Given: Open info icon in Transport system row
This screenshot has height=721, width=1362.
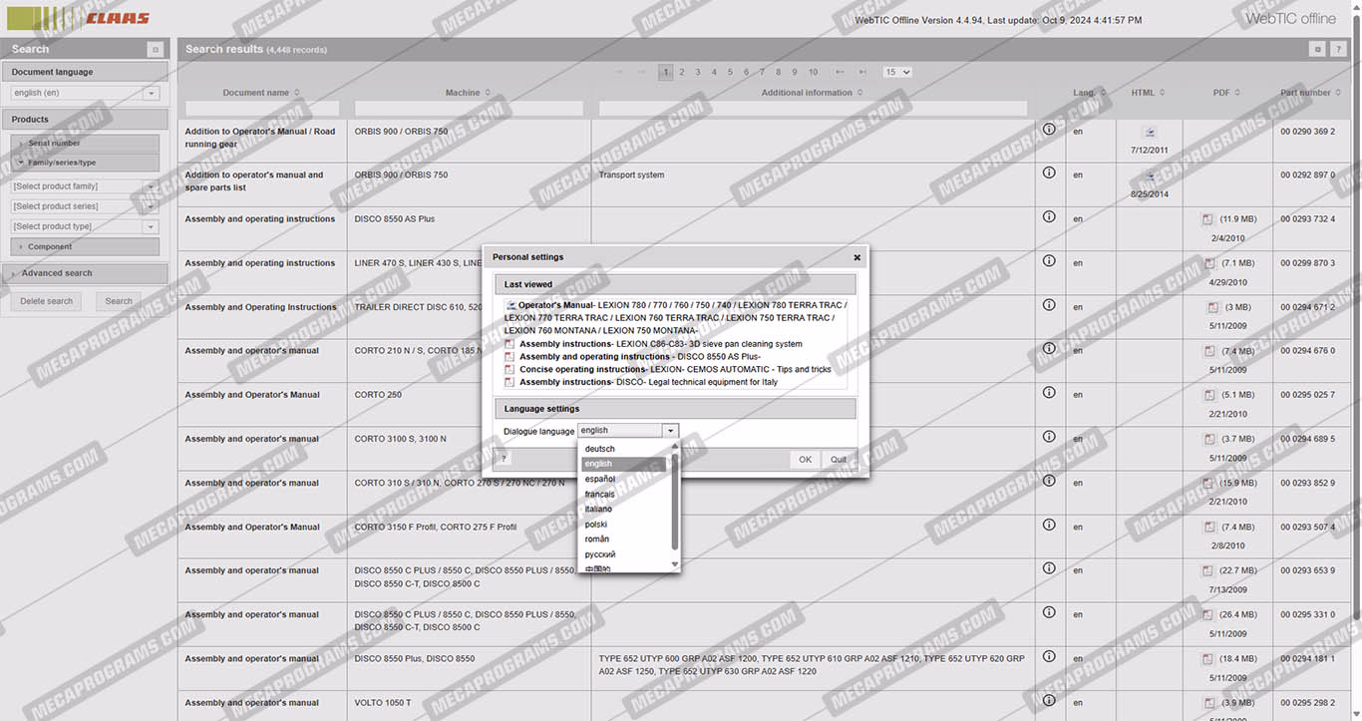Looking at the screenshot, I should [x=1049, y=173].
